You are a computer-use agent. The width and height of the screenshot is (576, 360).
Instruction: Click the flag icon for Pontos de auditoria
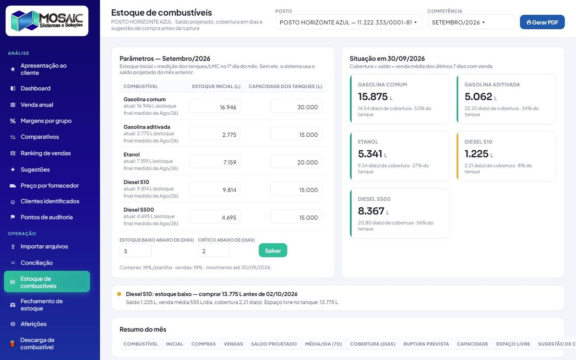click(x=12, y=217)
